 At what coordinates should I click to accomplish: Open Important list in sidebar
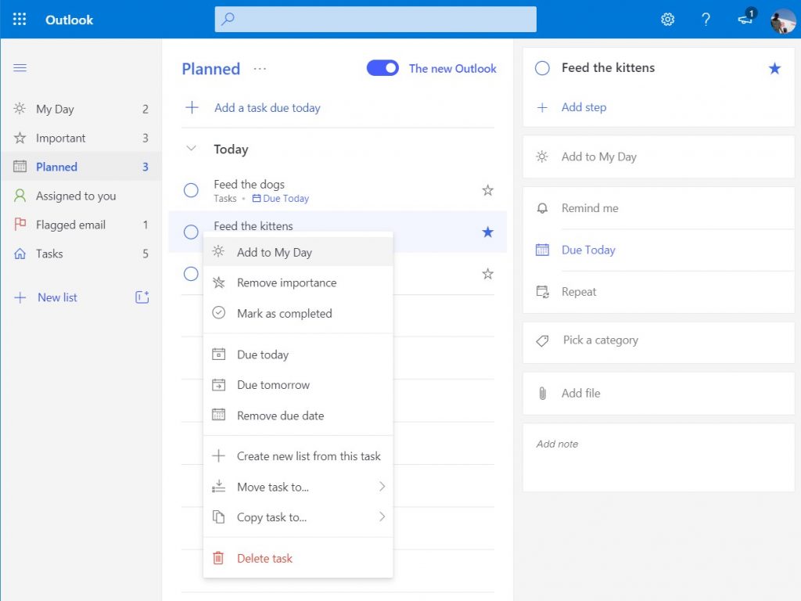point(81,138)
